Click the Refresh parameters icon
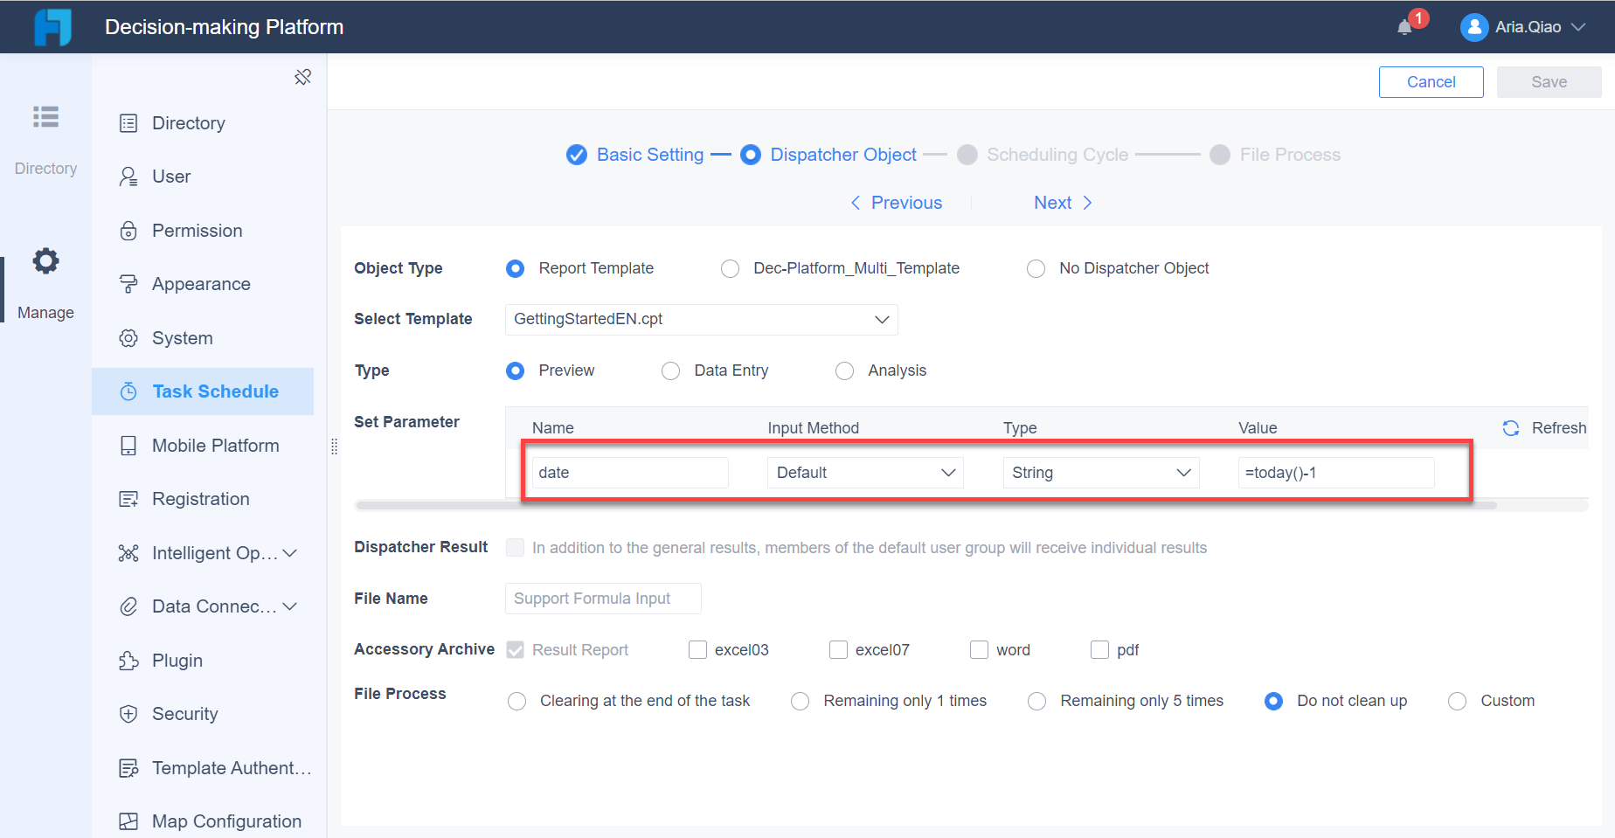1615x838 pixels. 1511,427
